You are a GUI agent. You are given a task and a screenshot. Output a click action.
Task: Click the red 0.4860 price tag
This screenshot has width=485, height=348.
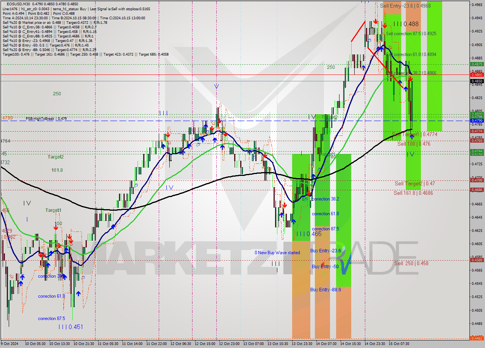477,75
